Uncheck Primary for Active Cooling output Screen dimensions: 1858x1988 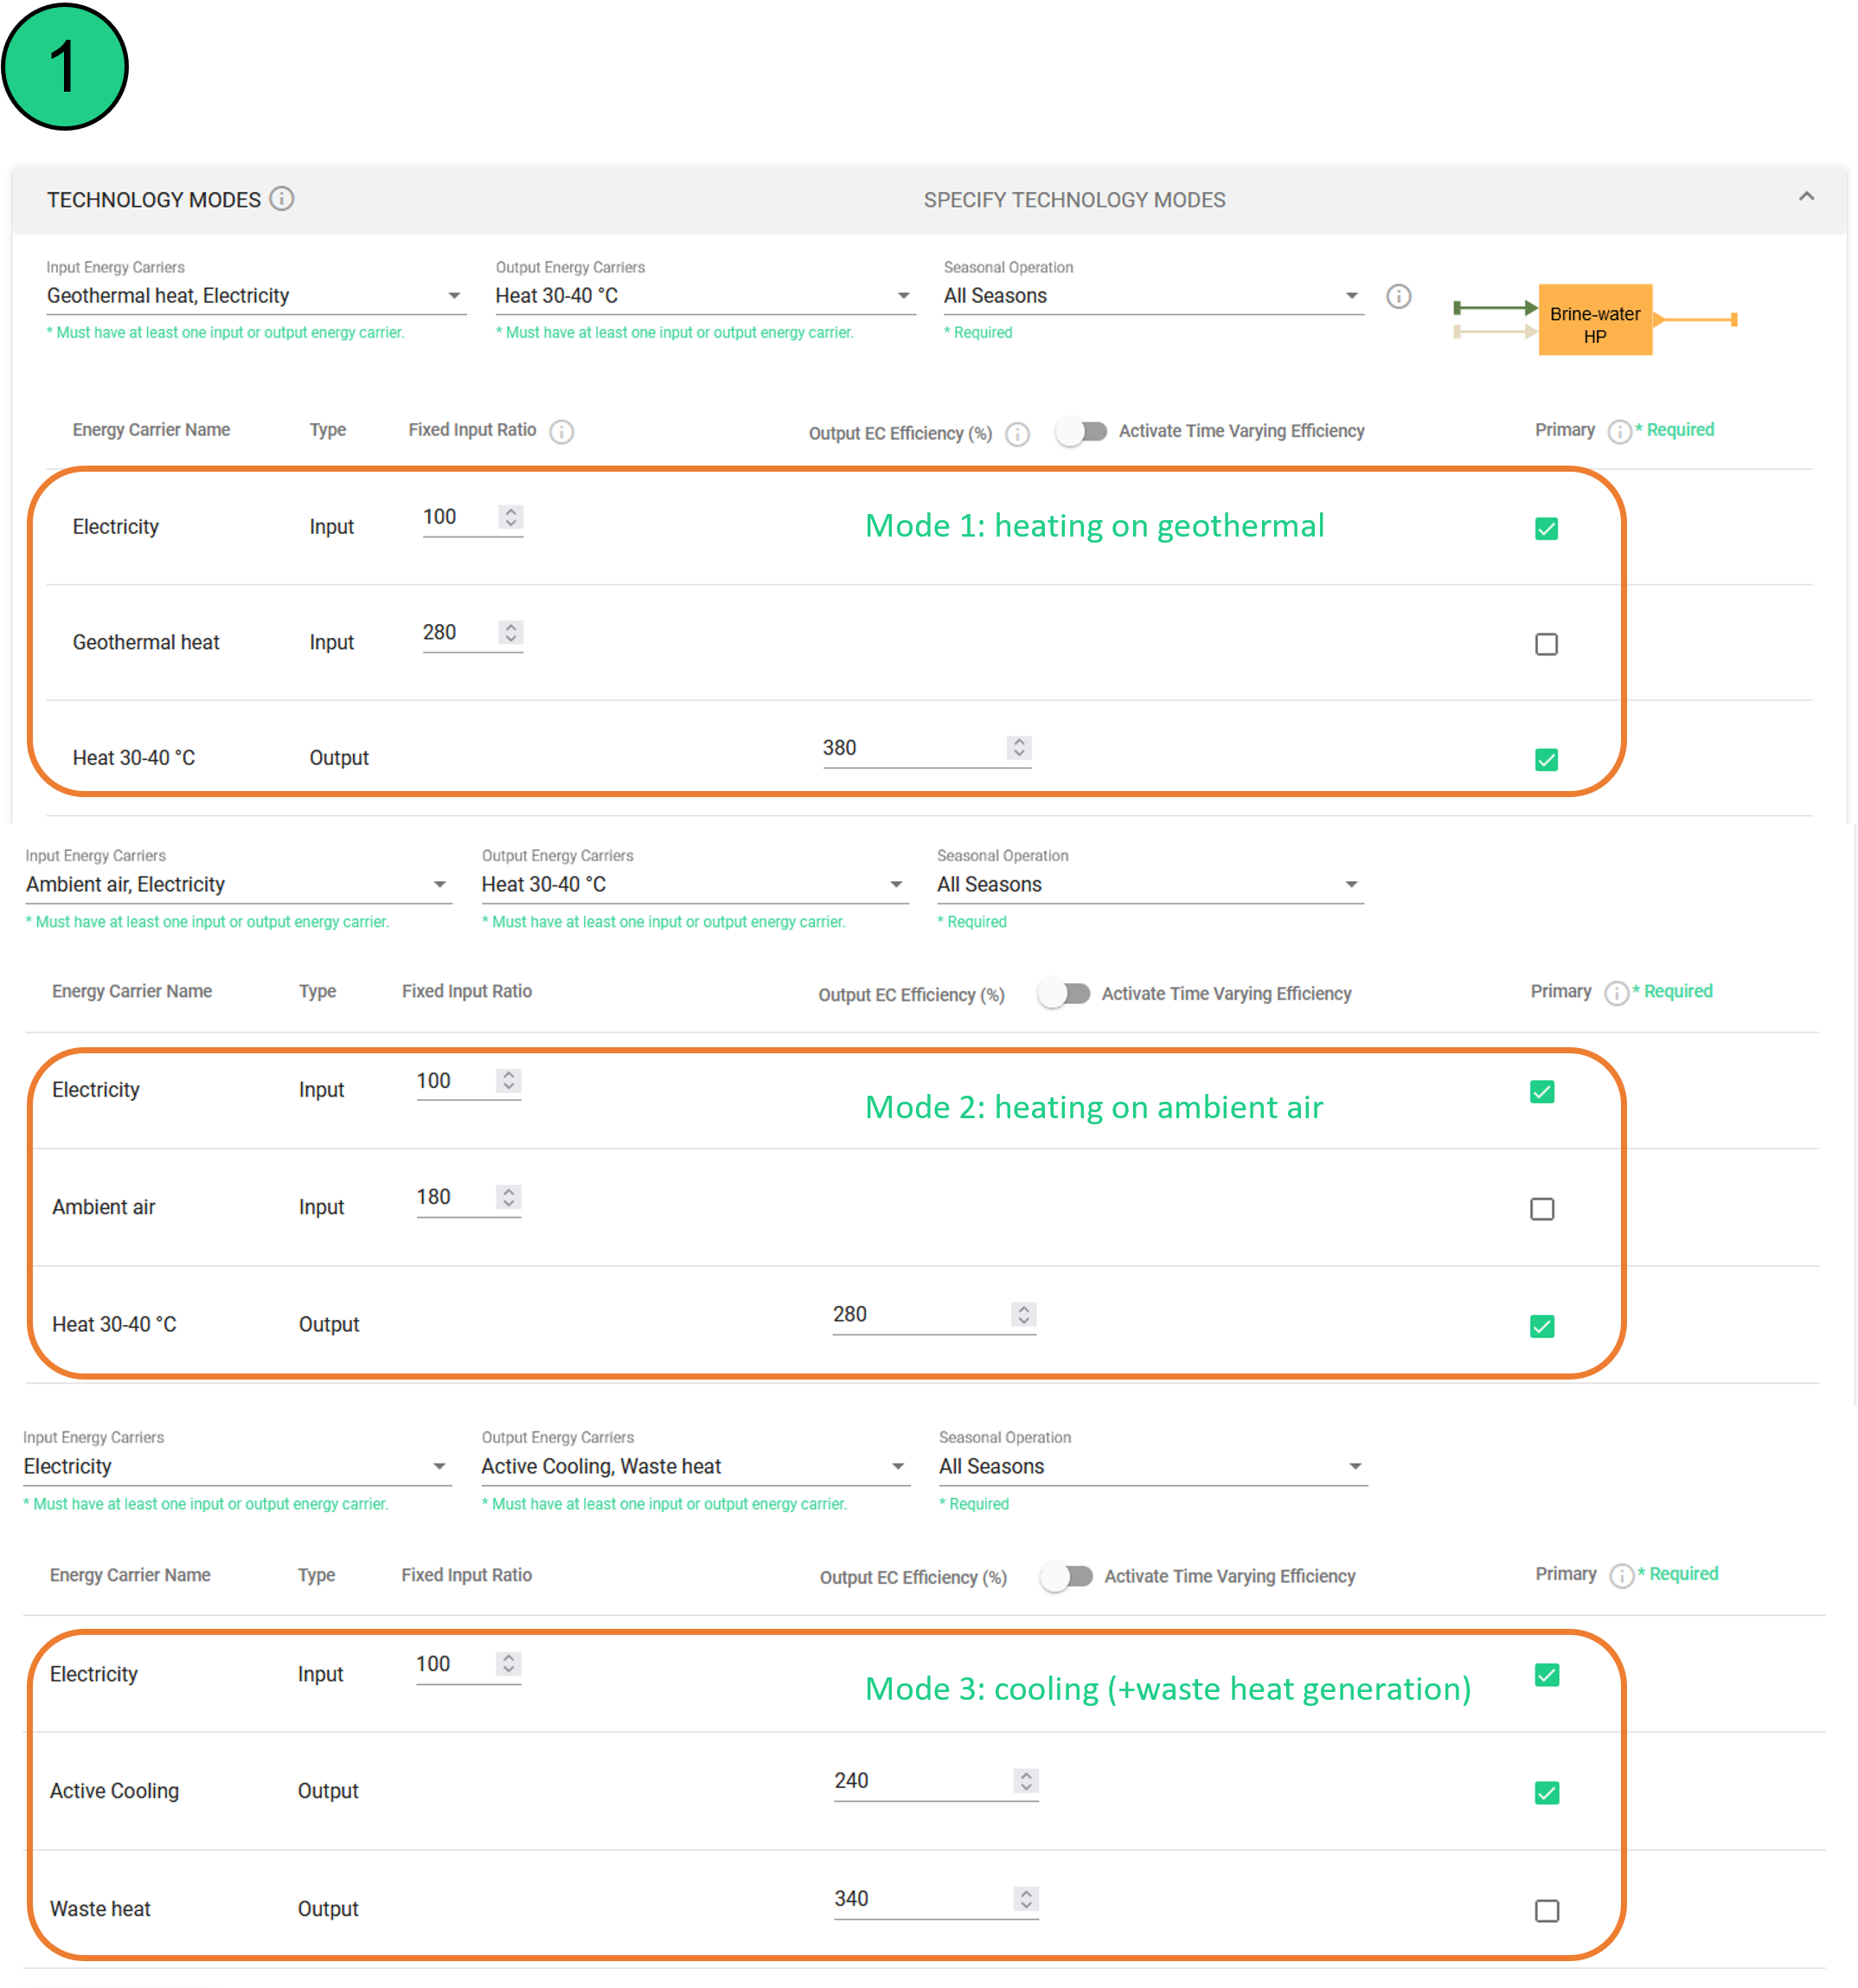click(1546, 1792)
